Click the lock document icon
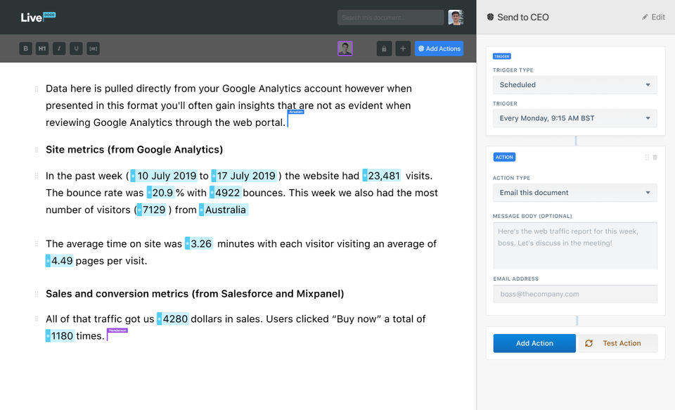675x410 pixels. click(x=384, y=49)
